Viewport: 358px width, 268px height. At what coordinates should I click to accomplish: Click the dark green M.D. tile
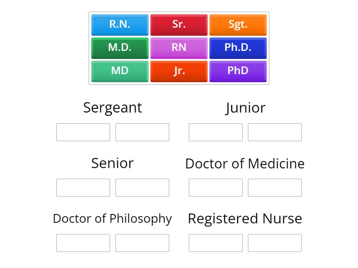pos(119,48)
